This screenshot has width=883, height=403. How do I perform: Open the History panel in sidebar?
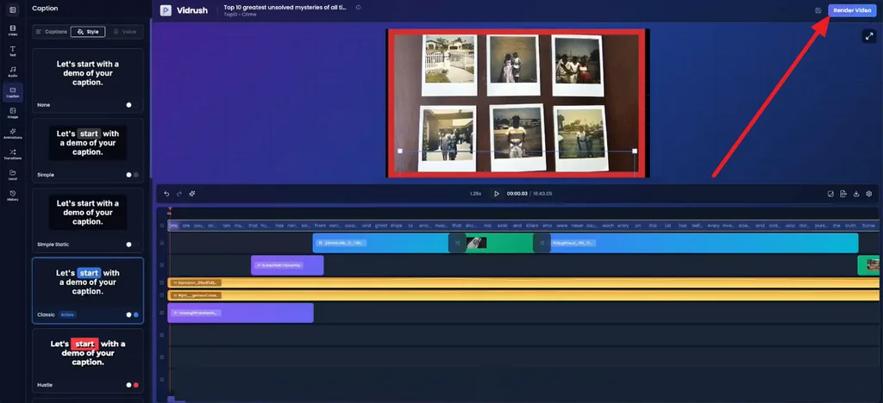pos(12,195)
